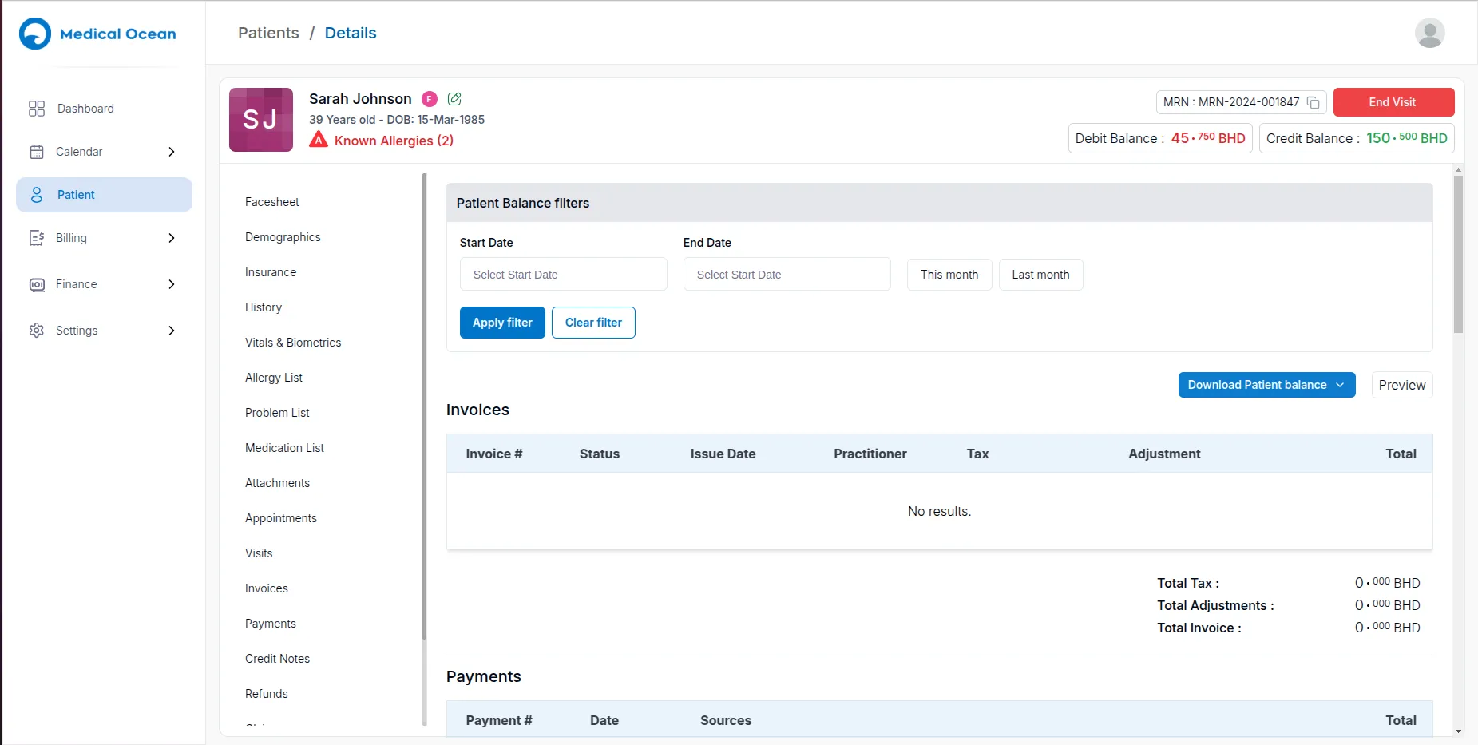Expand the Finance submenu chevron

[172, 283]
